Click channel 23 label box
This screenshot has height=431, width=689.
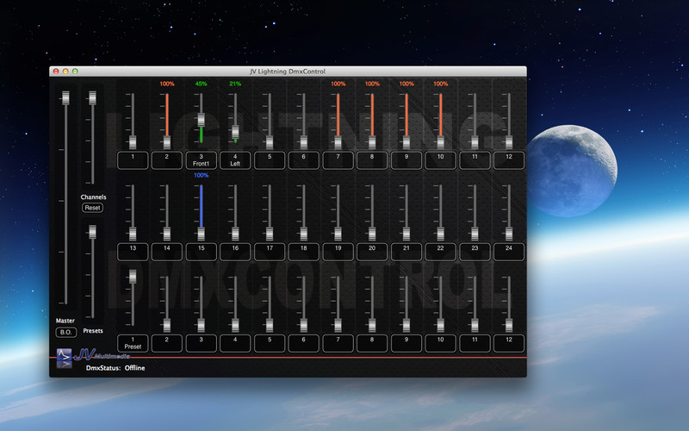[475, 252]
